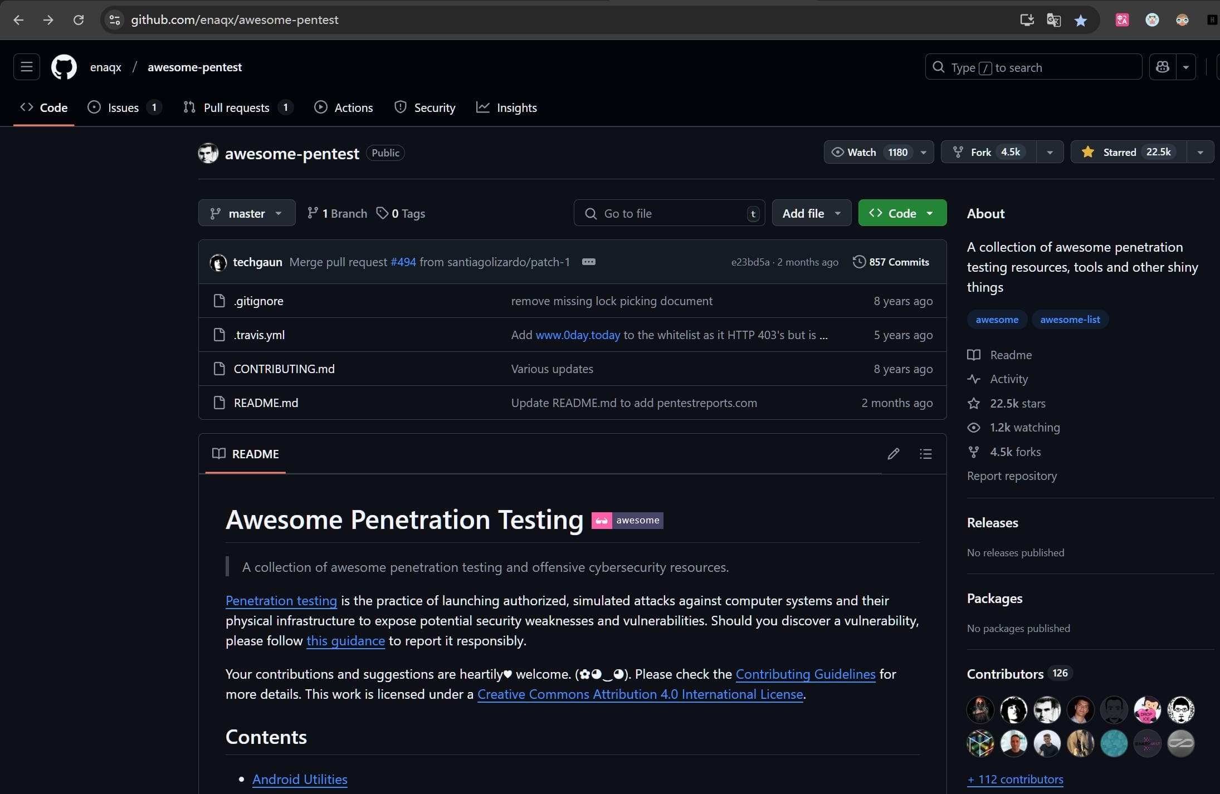Open the master branch selector
This screenshot has height=794, width=1220.
pyautogui.click(x=247, y=213)
